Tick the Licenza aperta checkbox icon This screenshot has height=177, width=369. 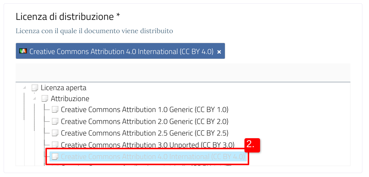pyautogui.click(x=35, y=88)
